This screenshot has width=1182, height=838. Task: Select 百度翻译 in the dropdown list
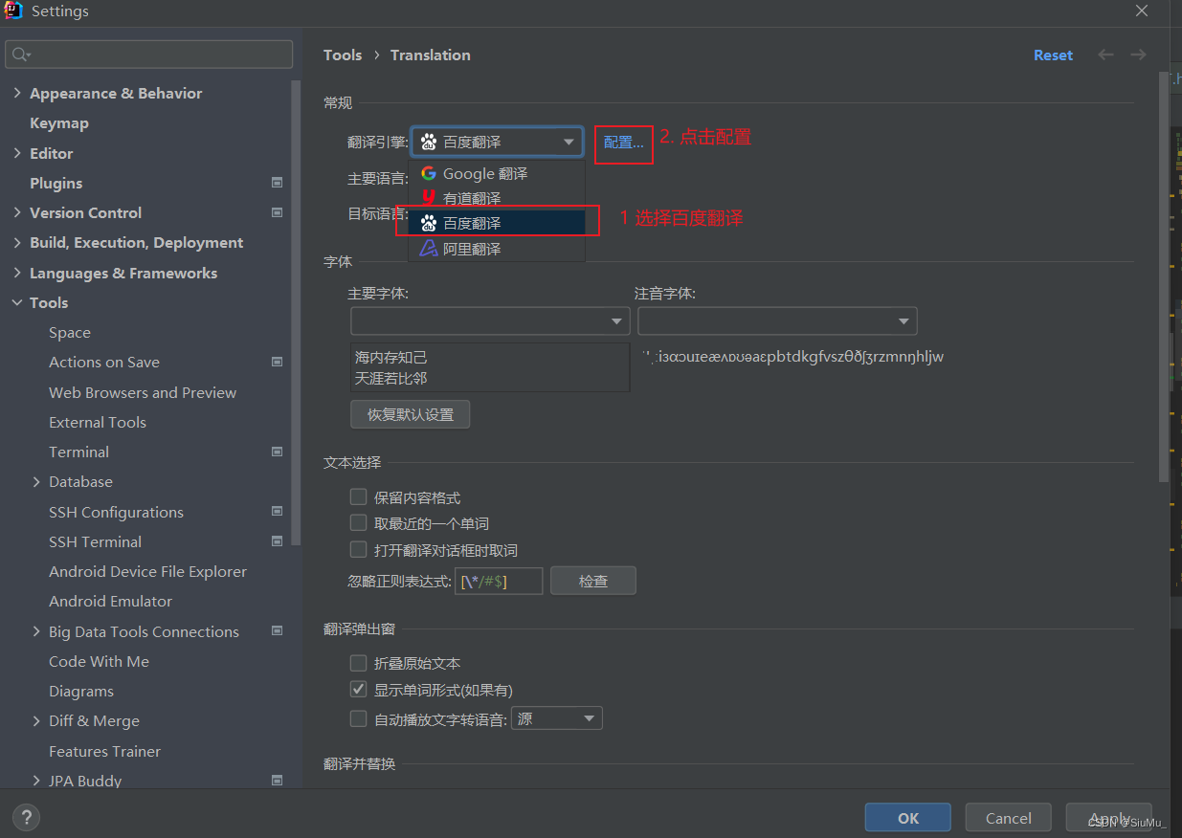[x=497, y=223]
